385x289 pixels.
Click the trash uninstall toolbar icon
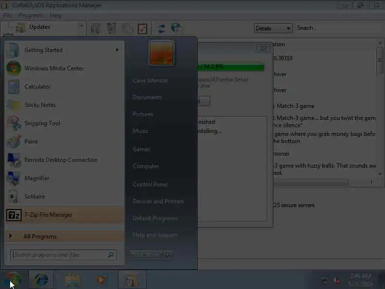(111, 28)
